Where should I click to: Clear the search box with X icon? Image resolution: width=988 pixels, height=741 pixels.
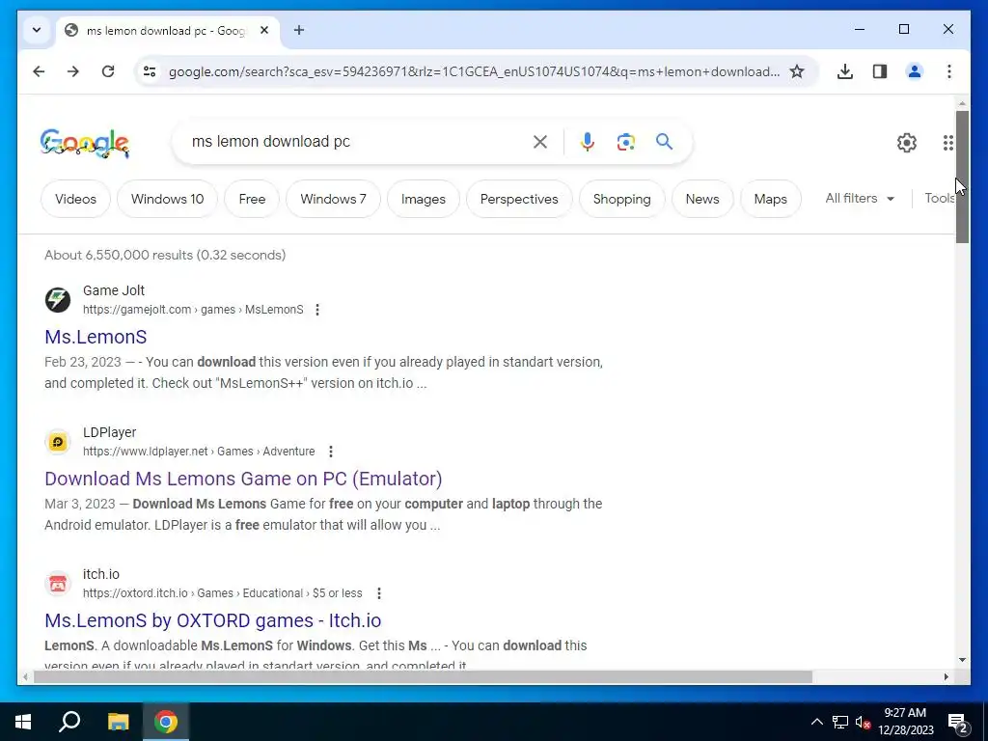click(x=540, y=142)
